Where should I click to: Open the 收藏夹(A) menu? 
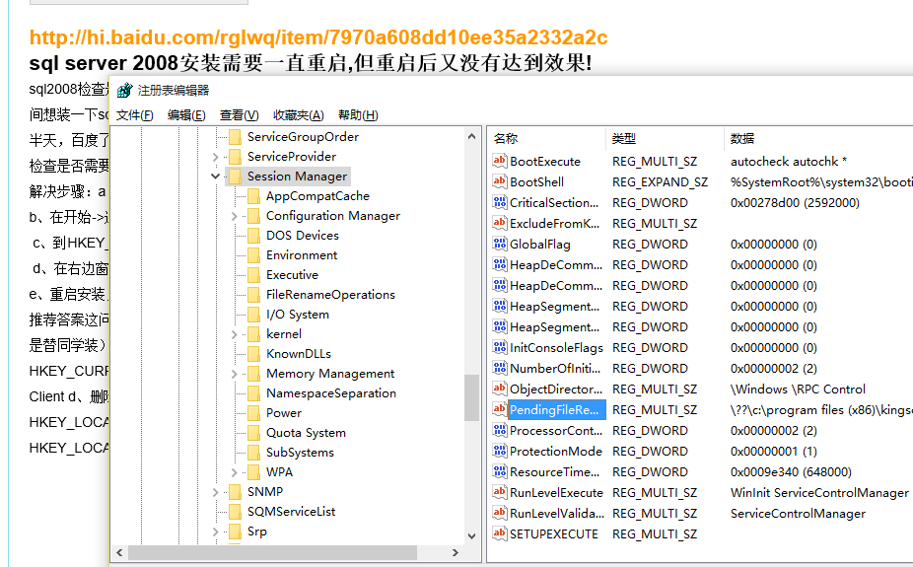click(298, 115)
